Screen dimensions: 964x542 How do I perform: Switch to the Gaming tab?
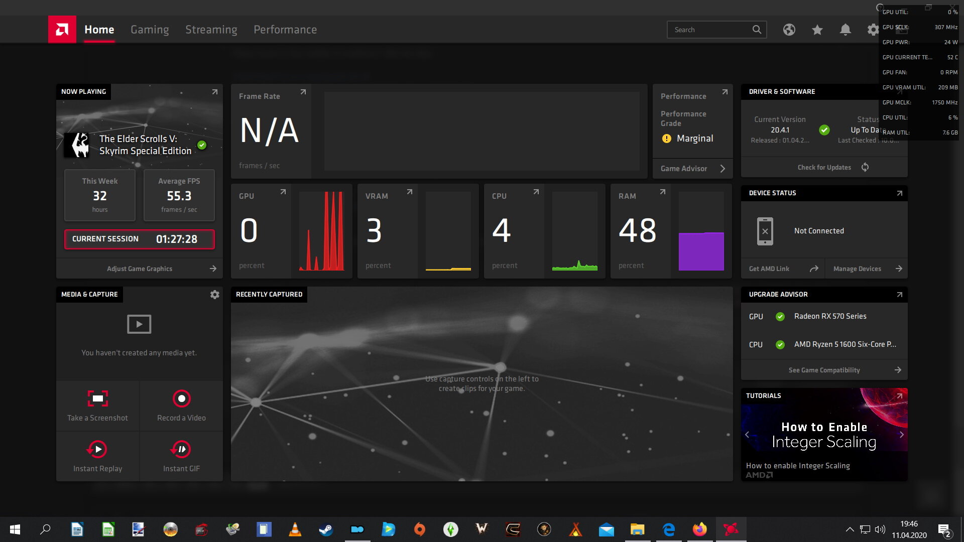(150, 30)
